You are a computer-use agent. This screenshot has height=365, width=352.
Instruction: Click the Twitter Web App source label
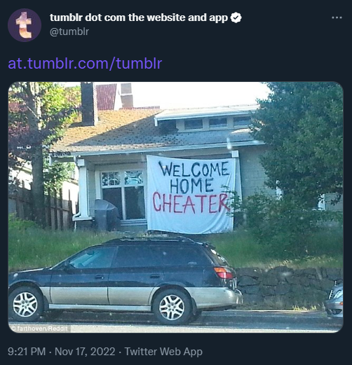(x=163, y=352)
